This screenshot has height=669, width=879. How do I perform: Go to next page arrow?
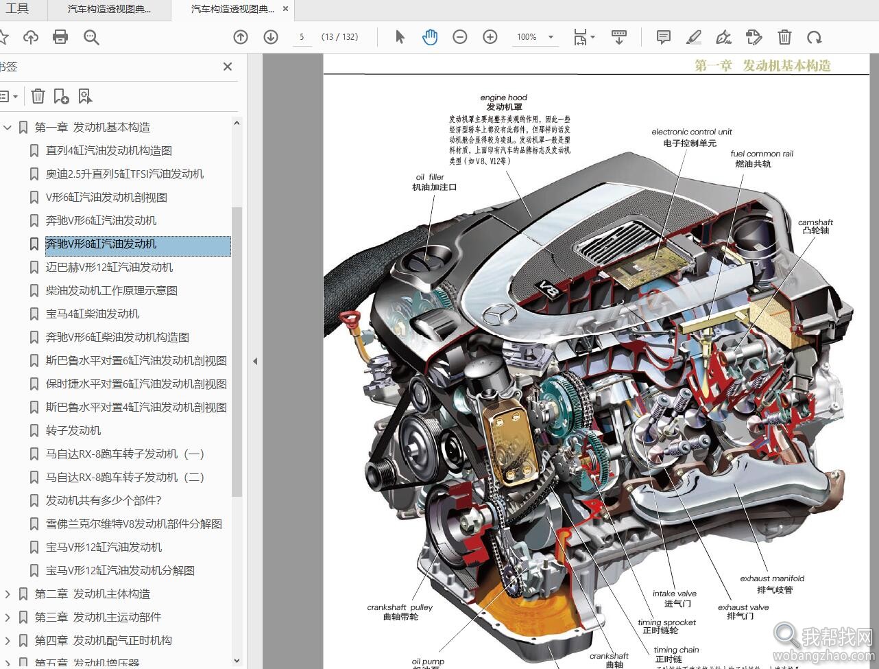(271, 37)
